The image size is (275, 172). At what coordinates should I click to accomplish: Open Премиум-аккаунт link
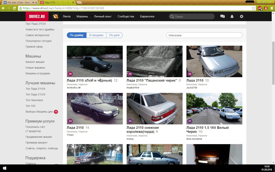[36, 142]
